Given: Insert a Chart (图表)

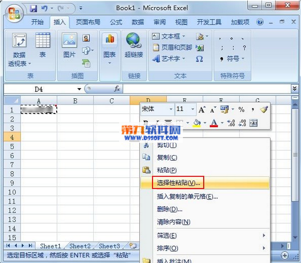Looking at the screenshot, I should (x=109, y=49).
